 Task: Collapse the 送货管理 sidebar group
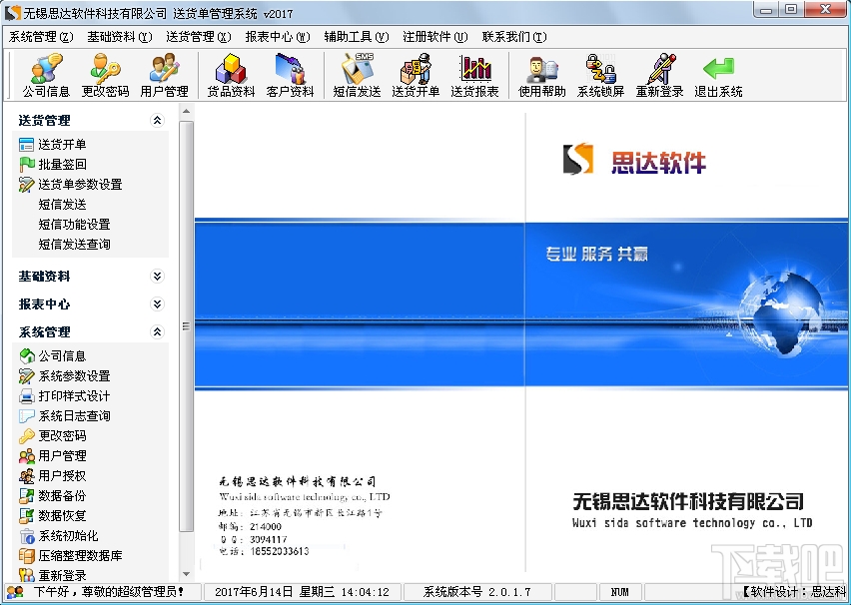158,120
